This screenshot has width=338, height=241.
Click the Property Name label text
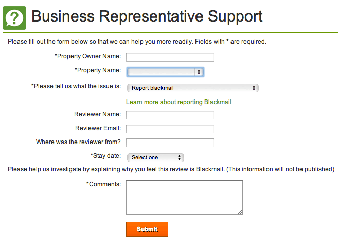98,70
